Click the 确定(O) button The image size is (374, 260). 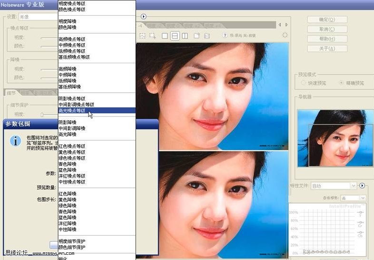pos(327,19)
